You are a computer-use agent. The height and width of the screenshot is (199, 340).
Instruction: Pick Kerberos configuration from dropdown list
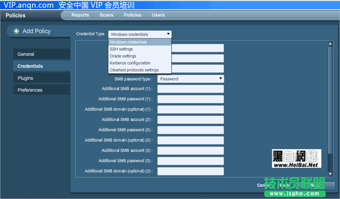tap(130, 63)
